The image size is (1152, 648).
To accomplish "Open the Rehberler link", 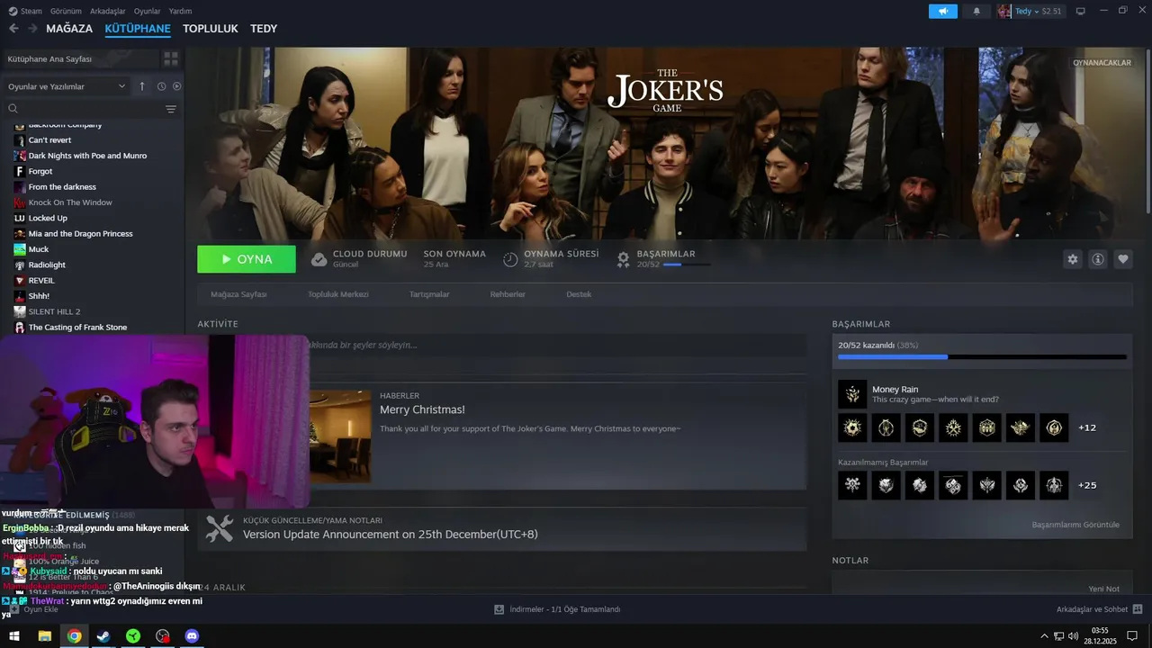I will [x=508, y=294].
